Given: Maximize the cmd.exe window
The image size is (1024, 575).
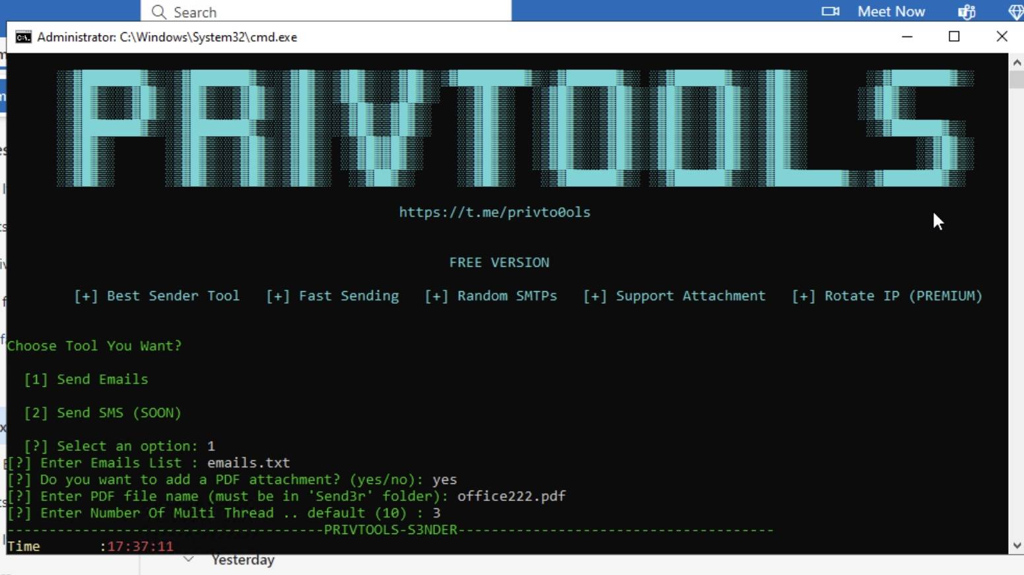Looking at the screenshot, I should 954,36.
